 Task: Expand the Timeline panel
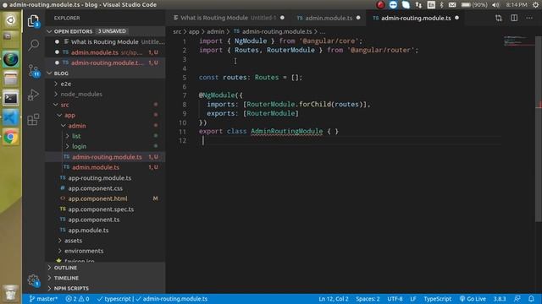click(x=105, y=278)
